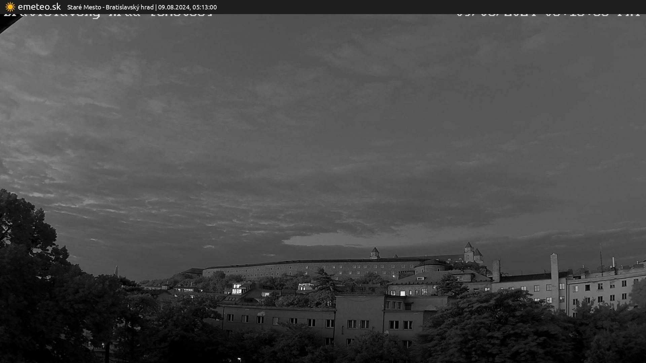Click the left castle tower with pointed roof
This screenshot has height=363, width=646.
tap(374, 253)
